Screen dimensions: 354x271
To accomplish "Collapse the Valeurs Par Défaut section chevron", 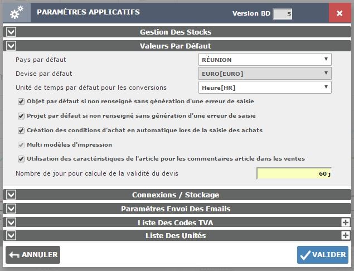I will [11, 46].
